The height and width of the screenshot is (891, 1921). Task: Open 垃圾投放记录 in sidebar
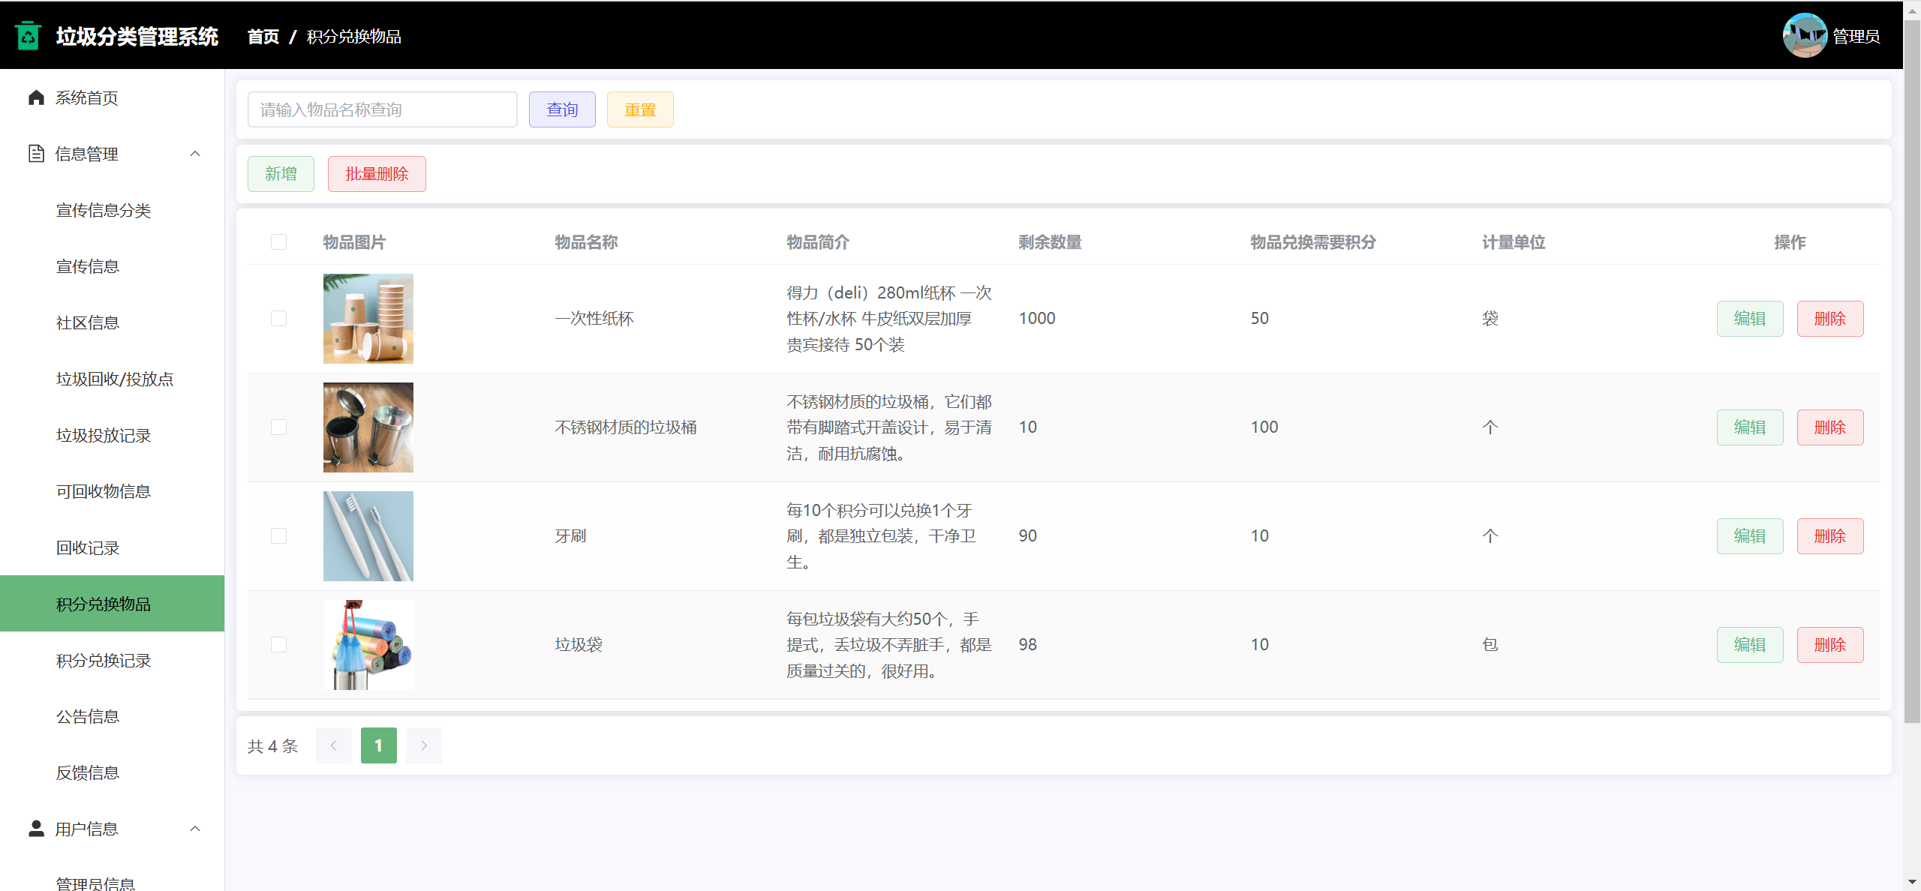[x=104, y=435]
